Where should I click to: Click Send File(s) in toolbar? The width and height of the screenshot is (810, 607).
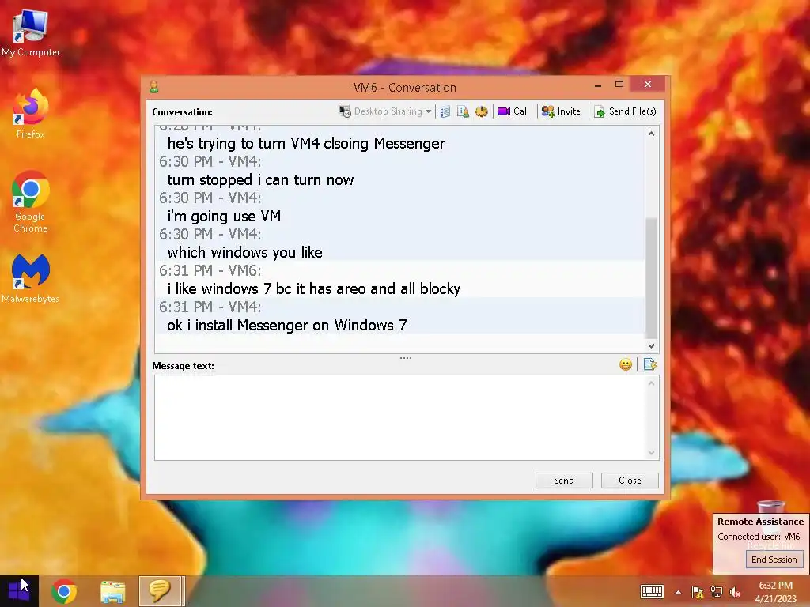[x=625, y=111]
